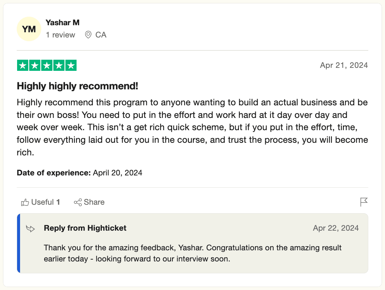Click the reply arrow icon
The width and height of the screenshot is (385, 290).
[30, 228]
